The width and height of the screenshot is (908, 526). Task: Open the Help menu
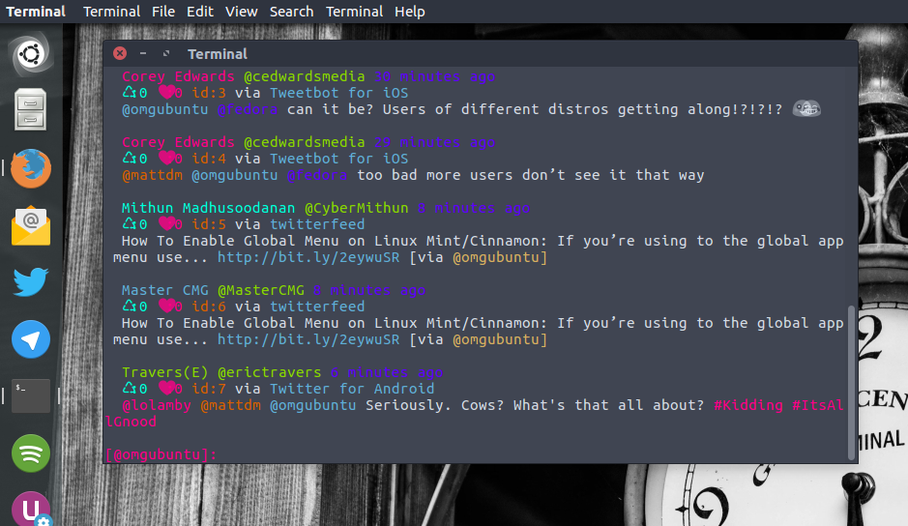point(409,12)
